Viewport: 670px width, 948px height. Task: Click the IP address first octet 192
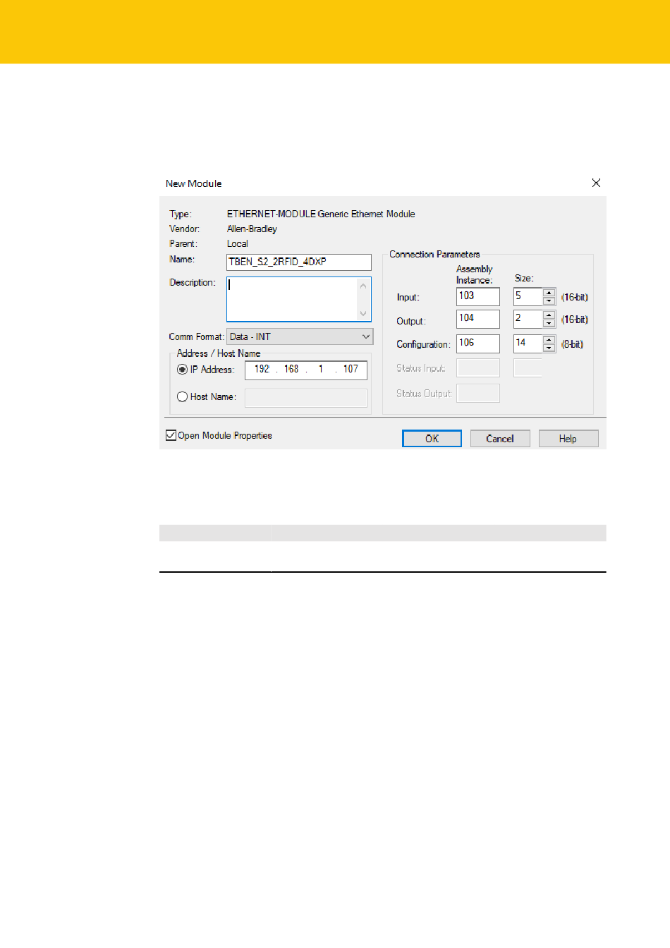(262, 369)
